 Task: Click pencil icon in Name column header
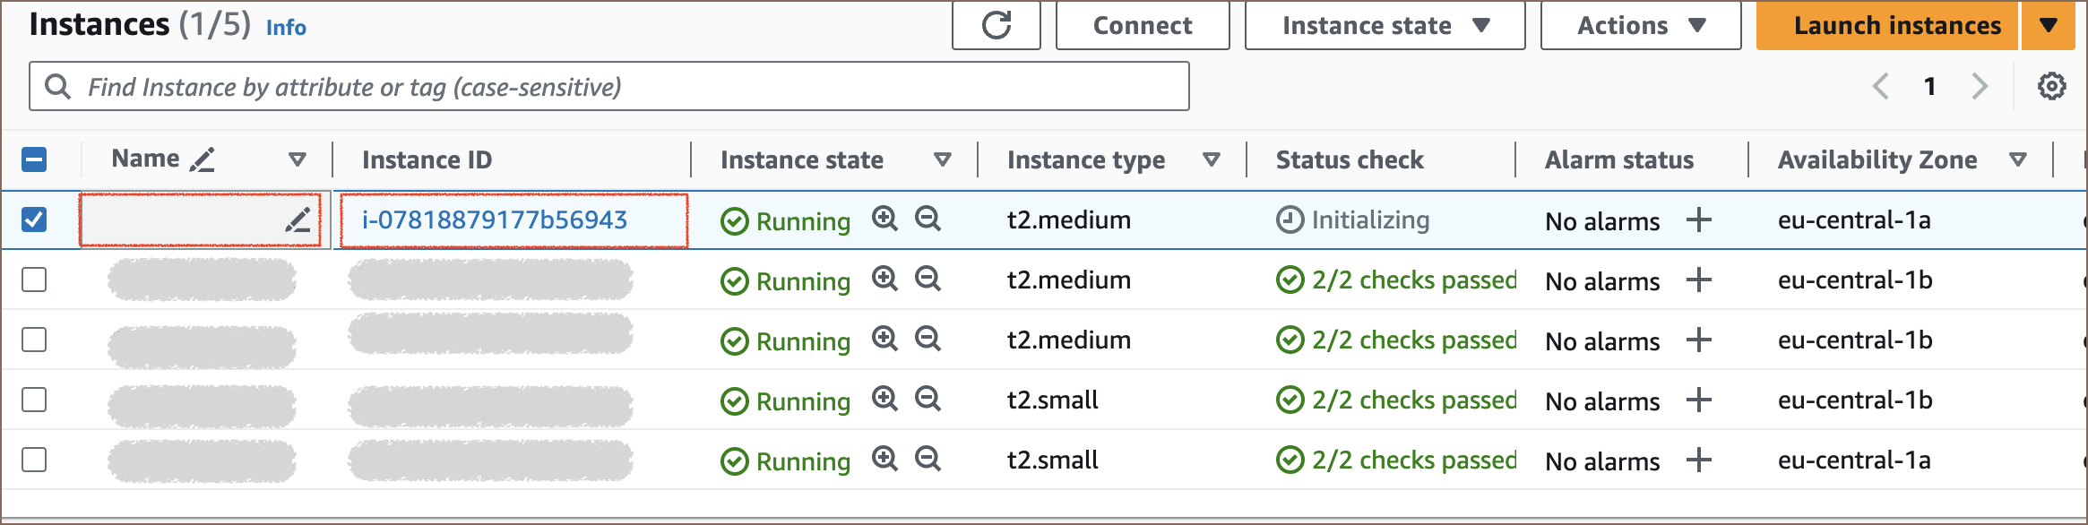pyautogui.click(x=203, y=159)
